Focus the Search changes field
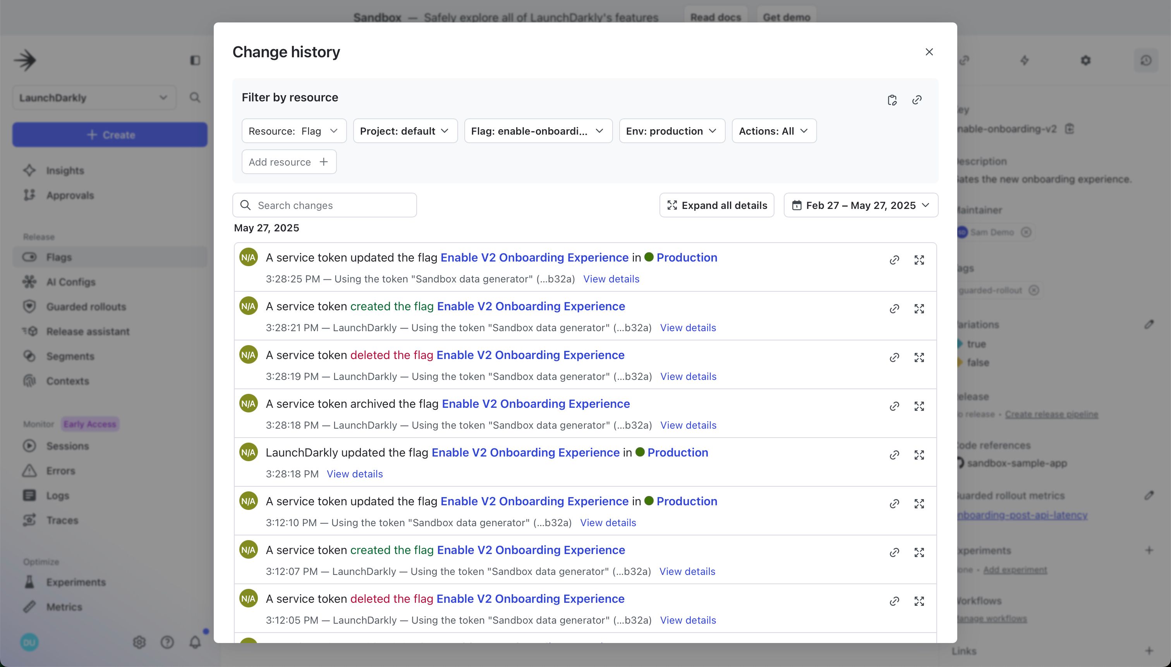This screenshot has height=667, width=1171. coord(325,205)
